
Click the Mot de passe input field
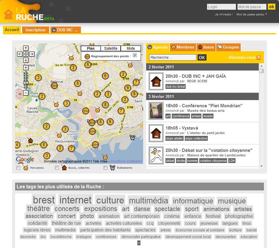(x=252, y=7)
